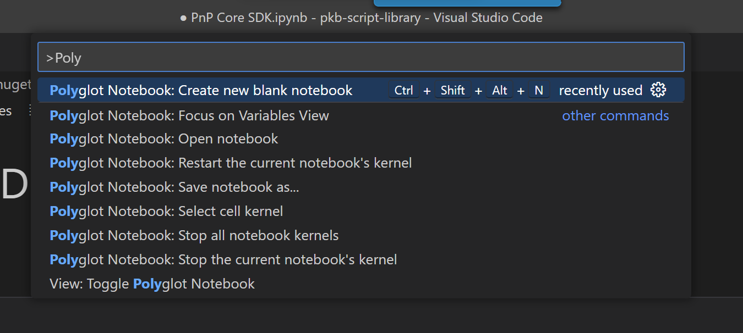Run 'Stop all notebook kernels' command
743x333 pixels.
click(x=194, y=235)
